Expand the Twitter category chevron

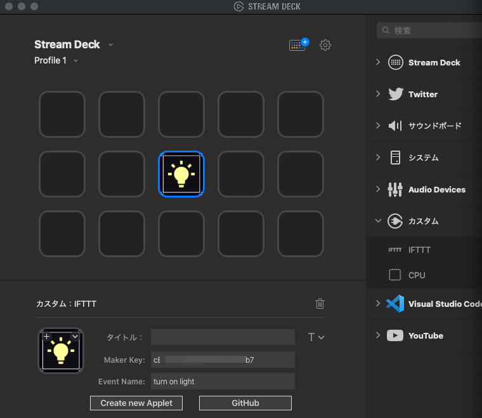(378, 94)
